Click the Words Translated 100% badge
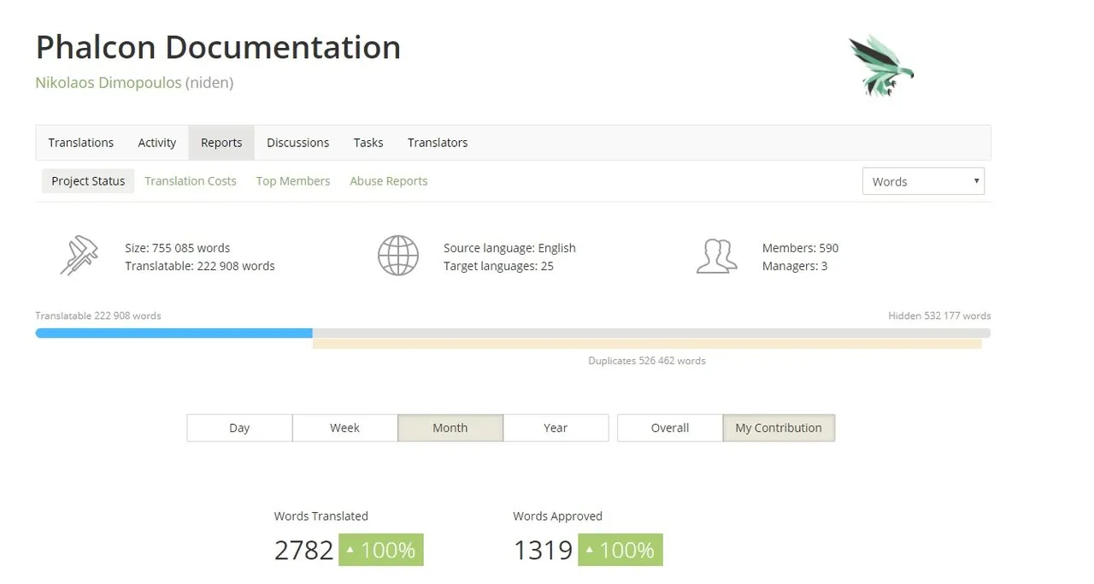1094x584 pixels. [381, 550]
